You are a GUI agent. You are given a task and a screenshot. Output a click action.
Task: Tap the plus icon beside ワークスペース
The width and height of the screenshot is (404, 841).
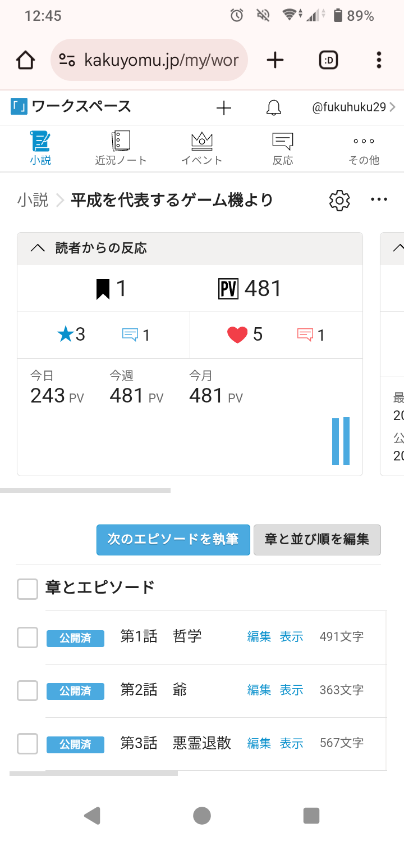[223, 108]
